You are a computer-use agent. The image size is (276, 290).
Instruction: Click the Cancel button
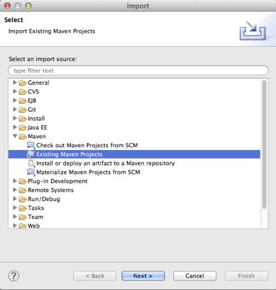click(195, 276)
